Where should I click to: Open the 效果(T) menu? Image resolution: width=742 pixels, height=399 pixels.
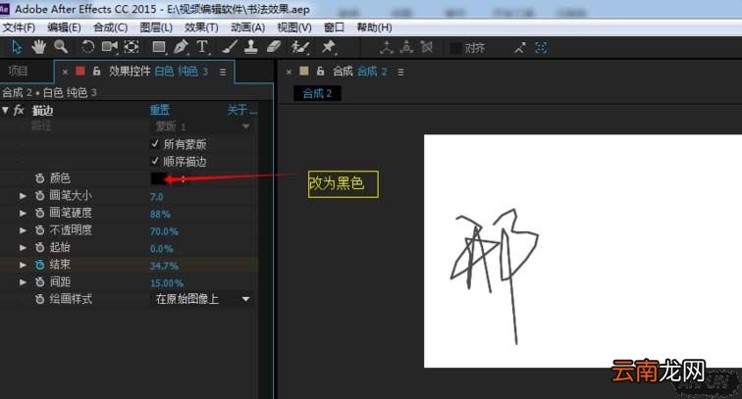click(x=201, y=27)
